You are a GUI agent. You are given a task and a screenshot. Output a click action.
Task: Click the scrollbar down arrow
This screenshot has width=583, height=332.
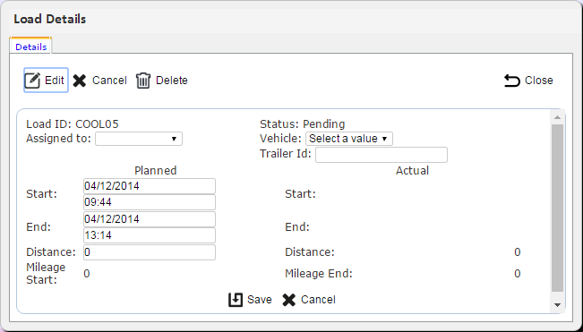click(557, 305)
